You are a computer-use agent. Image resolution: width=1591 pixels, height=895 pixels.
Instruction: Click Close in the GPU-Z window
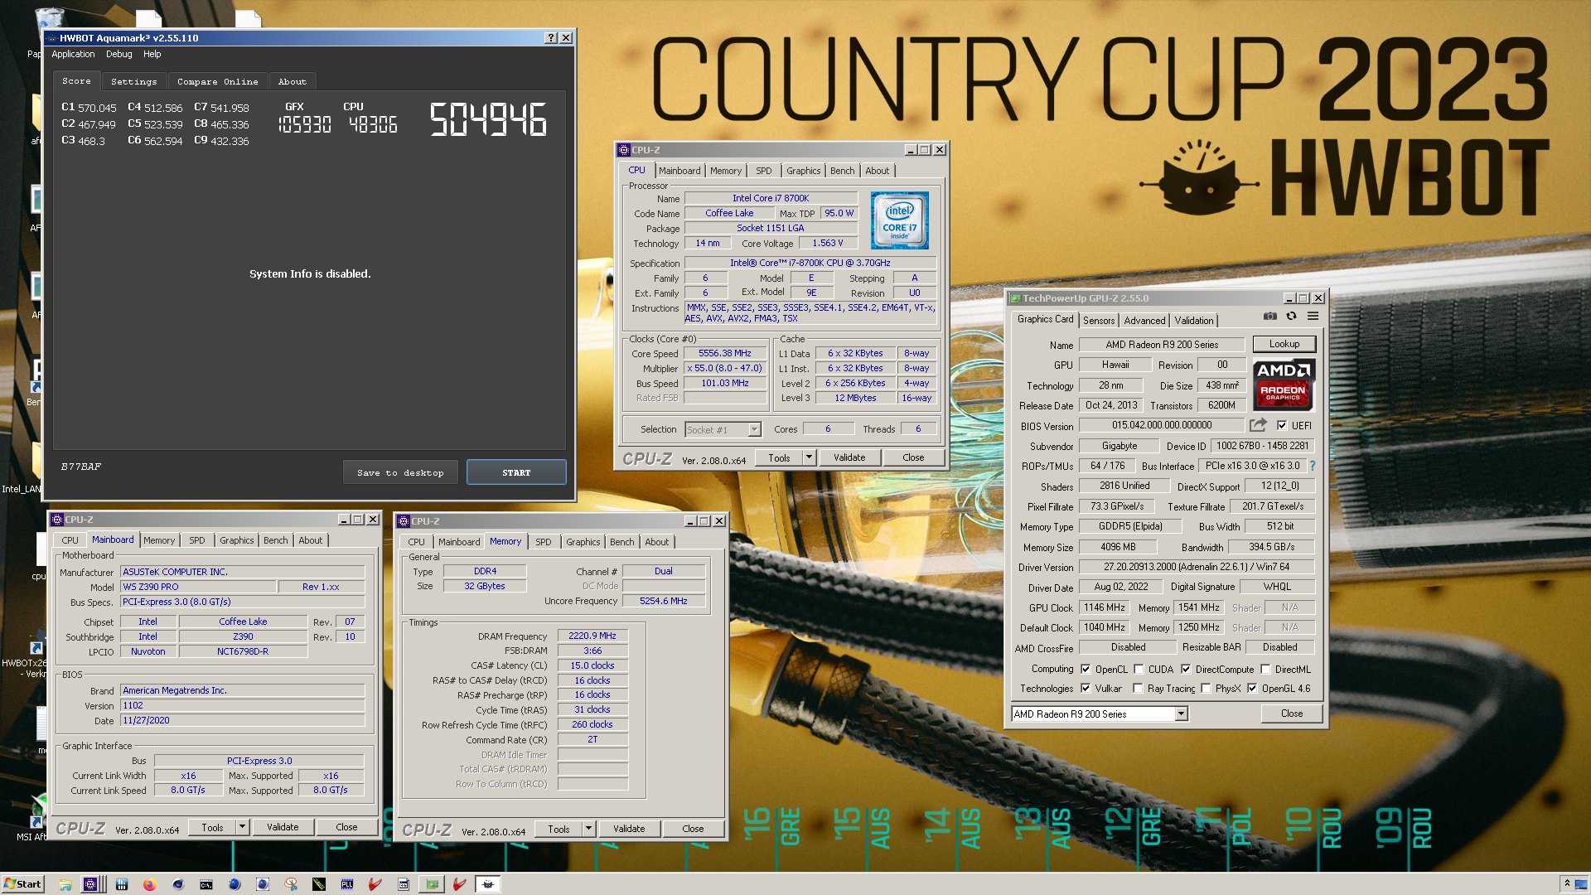(x=1291, y=714)
